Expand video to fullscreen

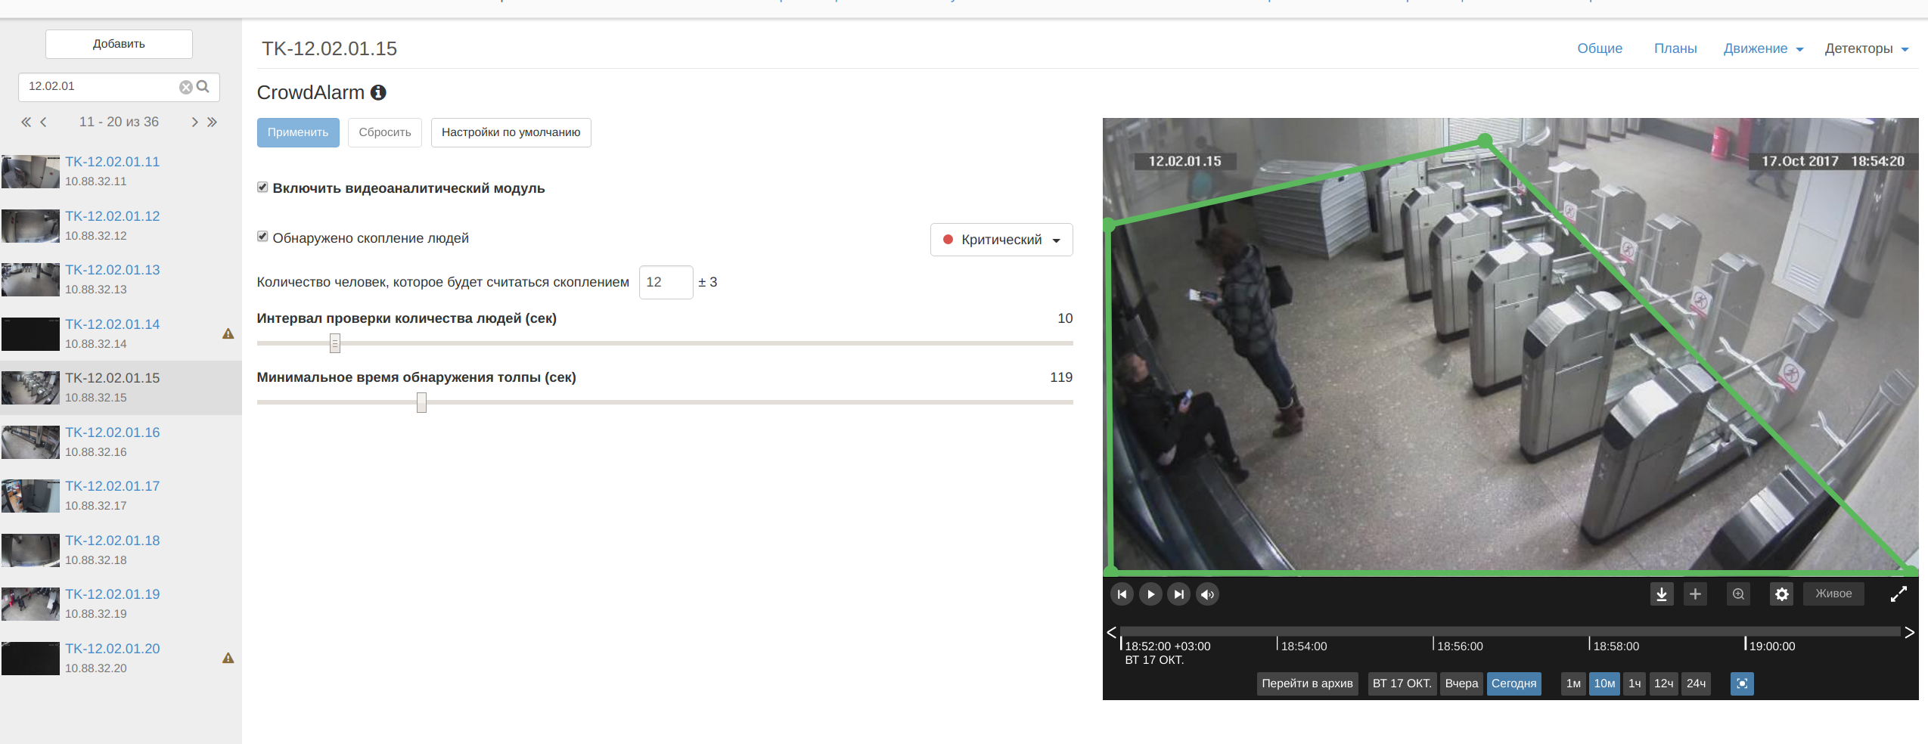[x=1899, y=594]
